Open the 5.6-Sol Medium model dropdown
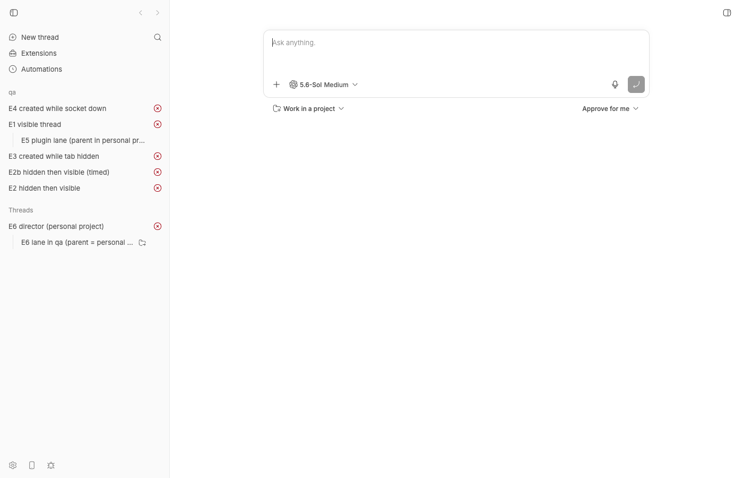This screenshot has width=743, height=478. click(324, 84)
